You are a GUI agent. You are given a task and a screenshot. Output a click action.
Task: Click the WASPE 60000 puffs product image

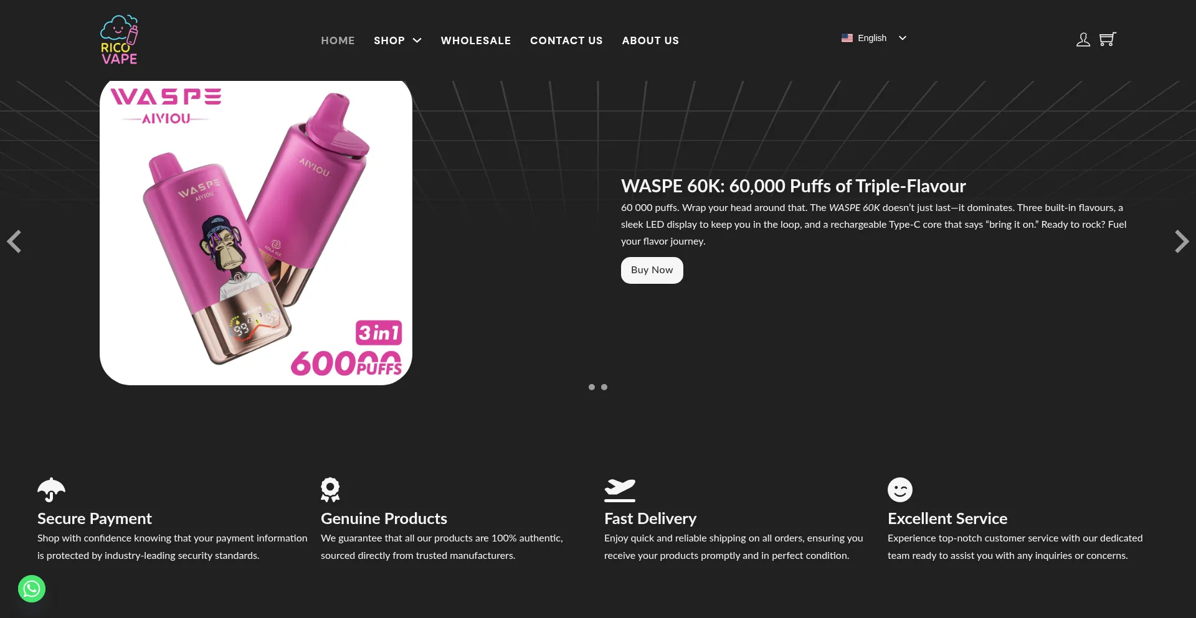coord(256,233)
